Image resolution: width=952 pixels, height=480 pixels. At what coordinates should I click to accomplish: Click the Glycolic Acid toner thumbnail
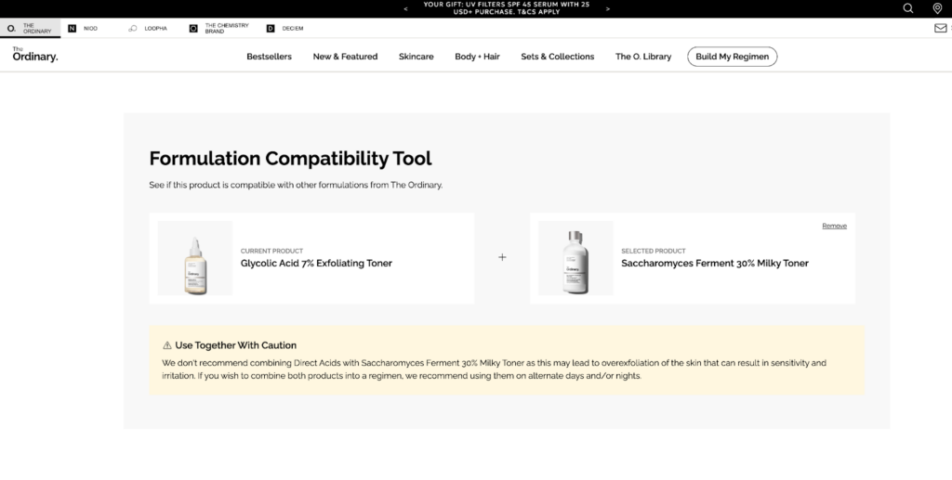coord(195,258)
